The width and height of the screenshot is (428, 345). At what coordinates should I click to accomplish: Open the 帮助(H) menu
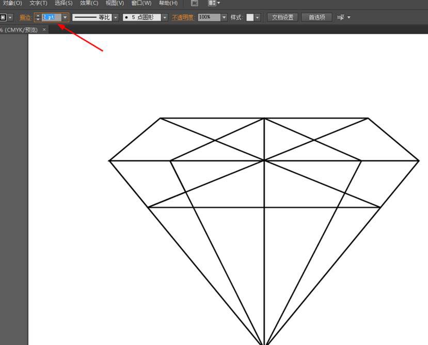pyautogui.click(x=168, y=3)
